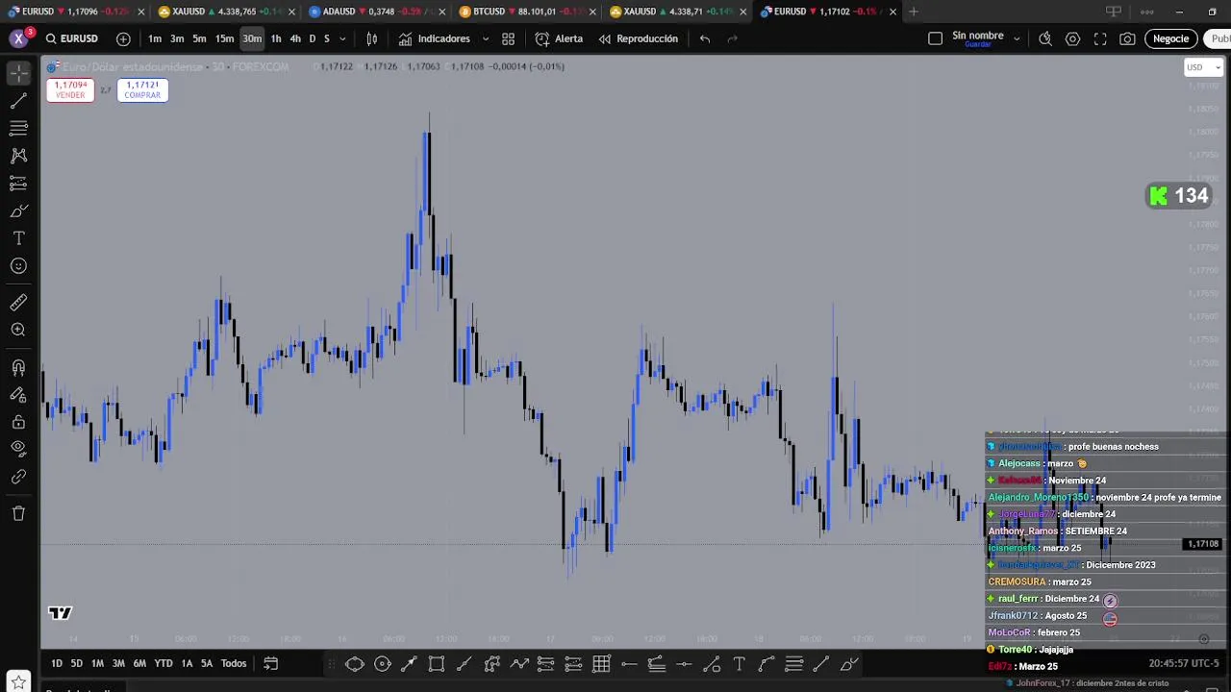Select the text annotation tool in sidebar

(x=18, y=238)
